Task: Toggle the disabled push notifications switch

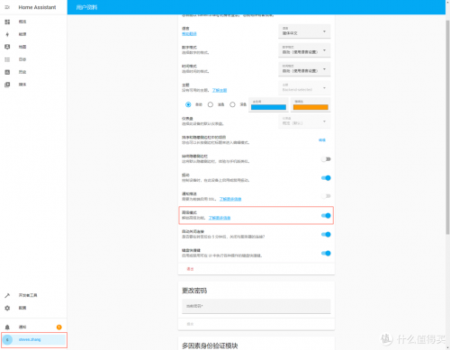Action: click(326, 196)
